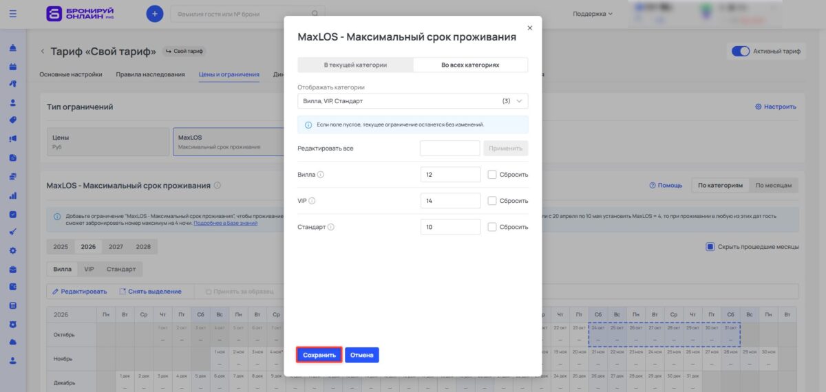Click the Отмена button
Image resolution: width=826 pixels, height=392 pixels.
(362, 355)
